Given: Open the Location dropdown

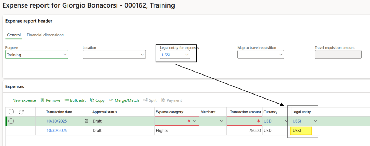Looking at the screenshot, I should click(142, 55).
